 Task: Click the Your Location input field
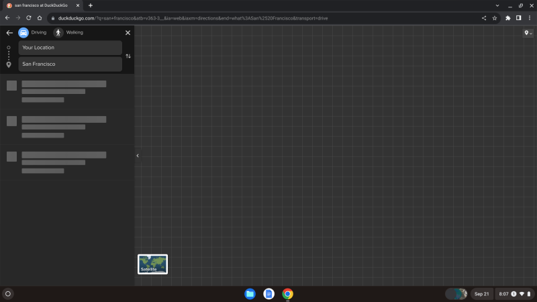70,48
